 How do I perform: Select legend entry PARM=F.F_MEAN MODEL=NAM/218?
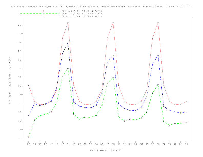click(81, 14)
